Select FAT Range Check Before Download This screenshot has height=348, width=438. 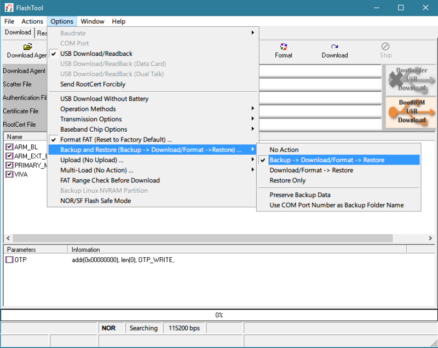coord(153,180)
